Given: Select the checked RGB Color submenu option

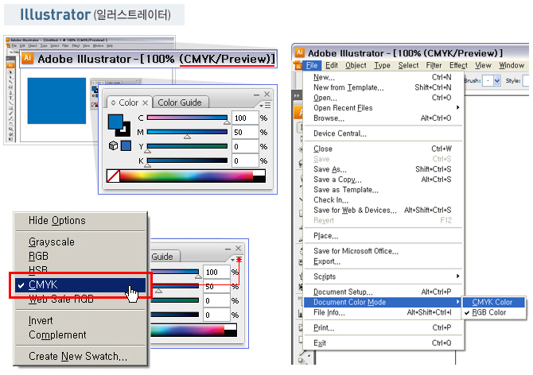Looking at the screenshot, I should coord(493,312).
